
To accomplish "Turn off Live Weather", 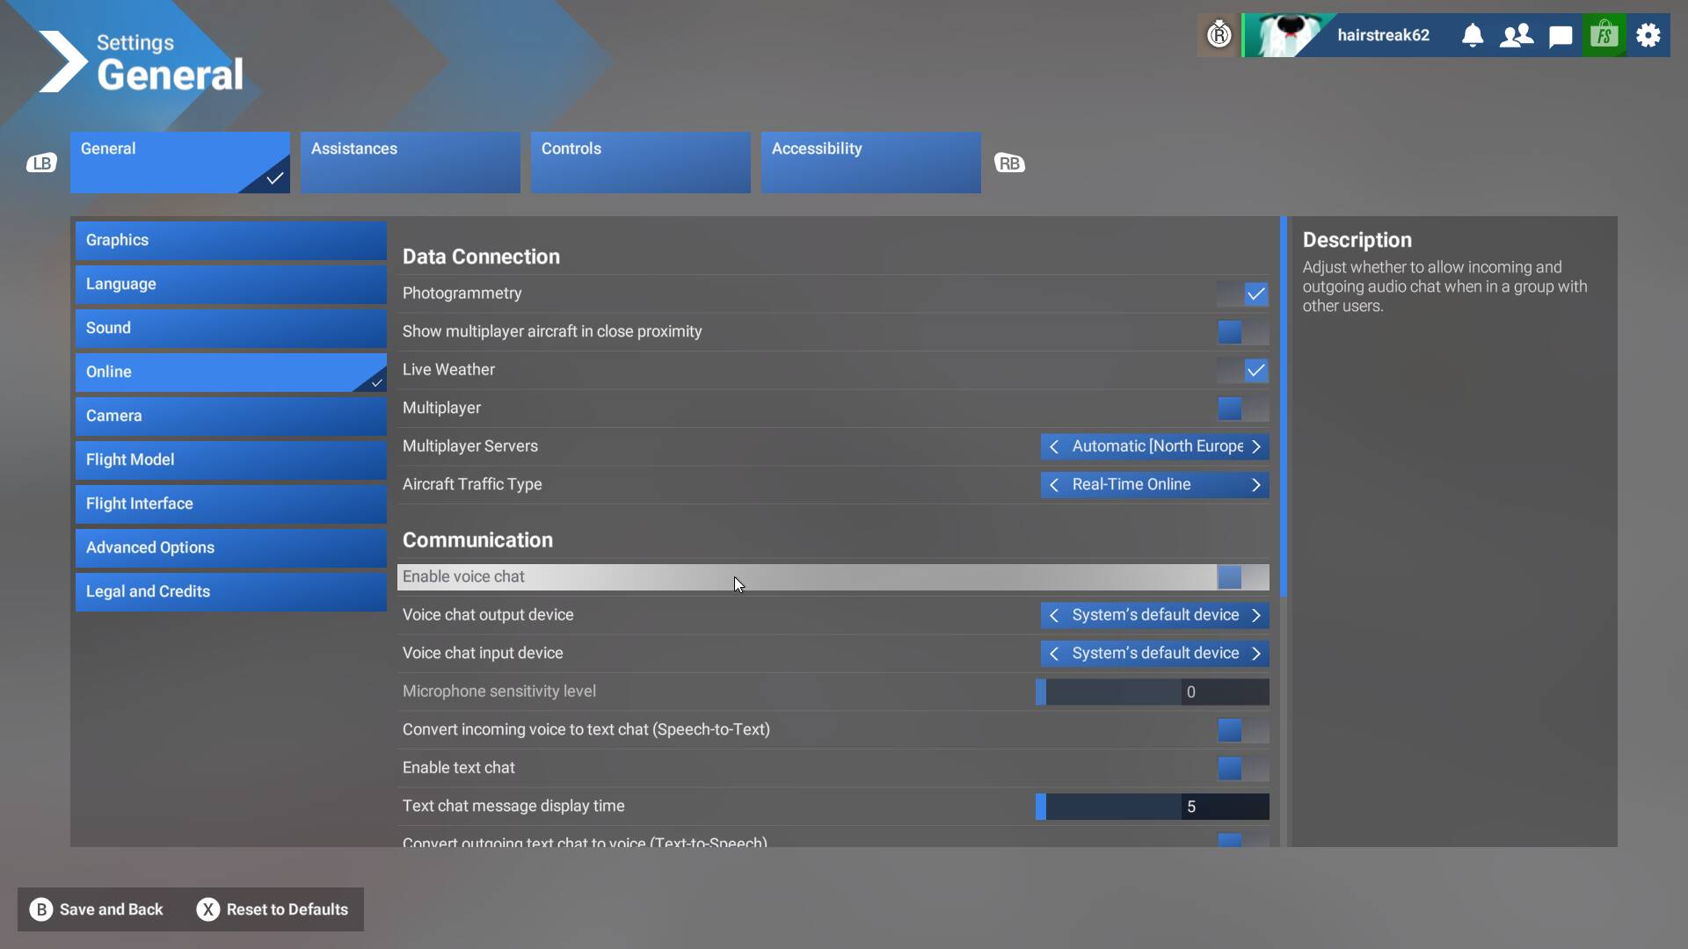I will pyautogui.click(x=1243, y=370).
